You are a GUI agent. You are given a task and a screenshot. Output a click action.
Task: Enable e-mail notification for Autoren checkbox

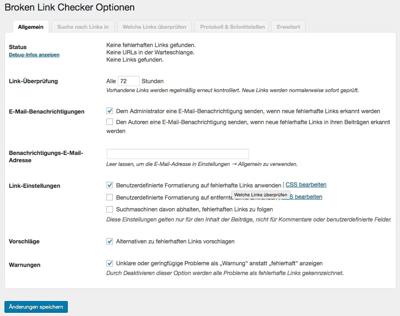point(110,122)
